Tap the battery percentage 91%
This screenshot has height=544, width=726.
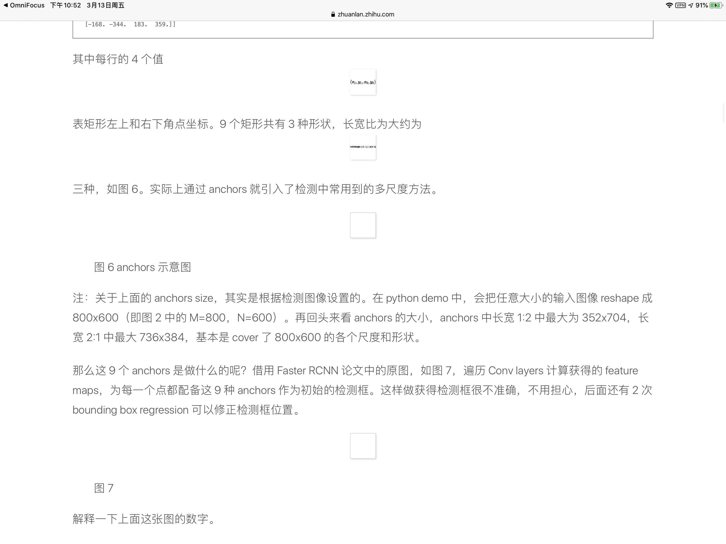(x=702, y=5)
